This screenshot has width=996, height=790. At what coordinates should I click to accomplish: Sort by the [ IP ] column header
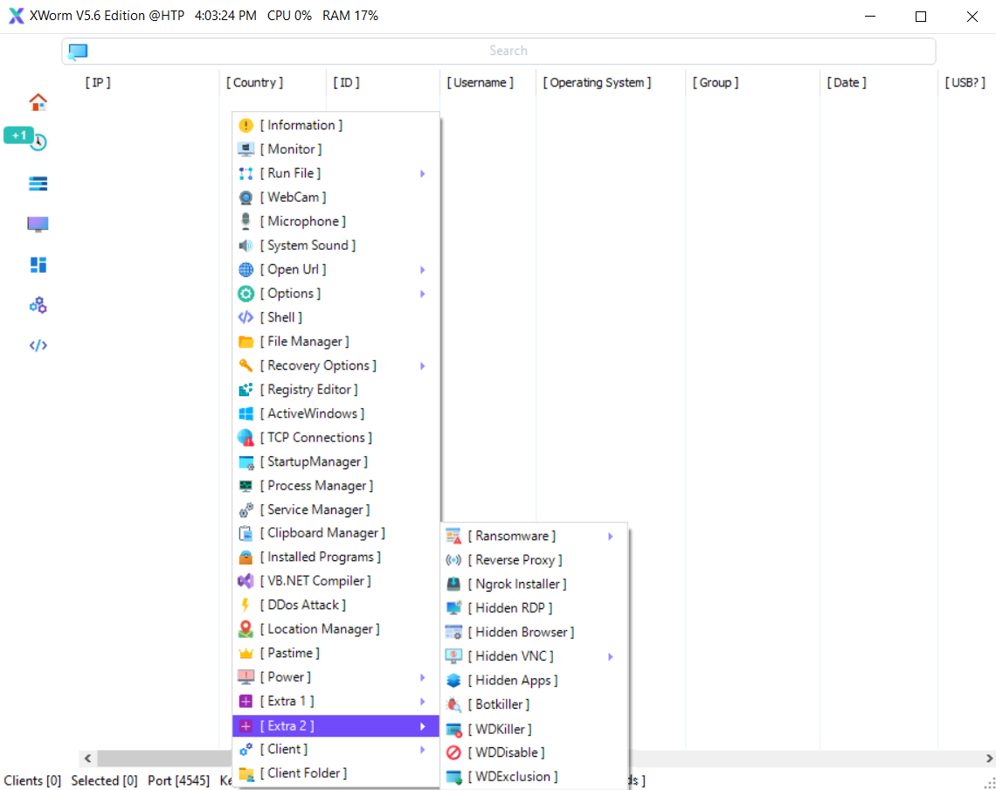click(x=98, y=83)
